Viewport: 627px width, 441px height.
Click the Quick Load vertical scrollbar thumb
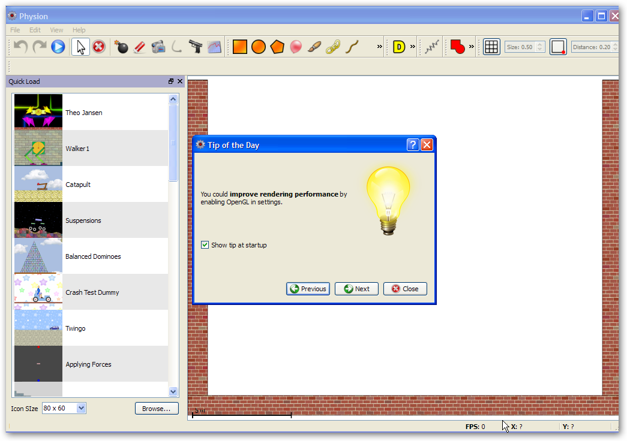coord(173,143)
